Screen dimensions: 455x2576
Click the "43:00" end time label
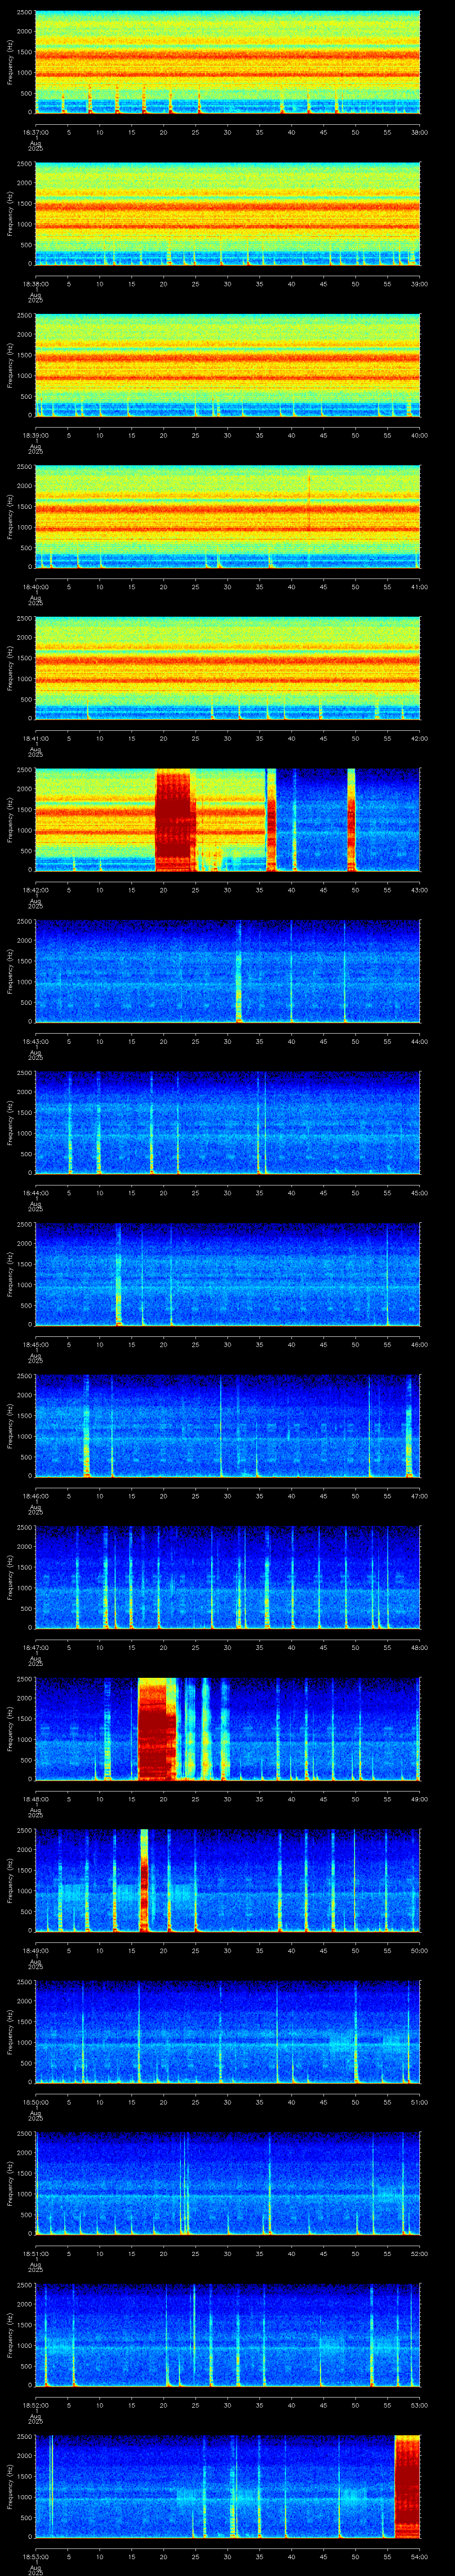pyautogui.click(x=419, y=890)
